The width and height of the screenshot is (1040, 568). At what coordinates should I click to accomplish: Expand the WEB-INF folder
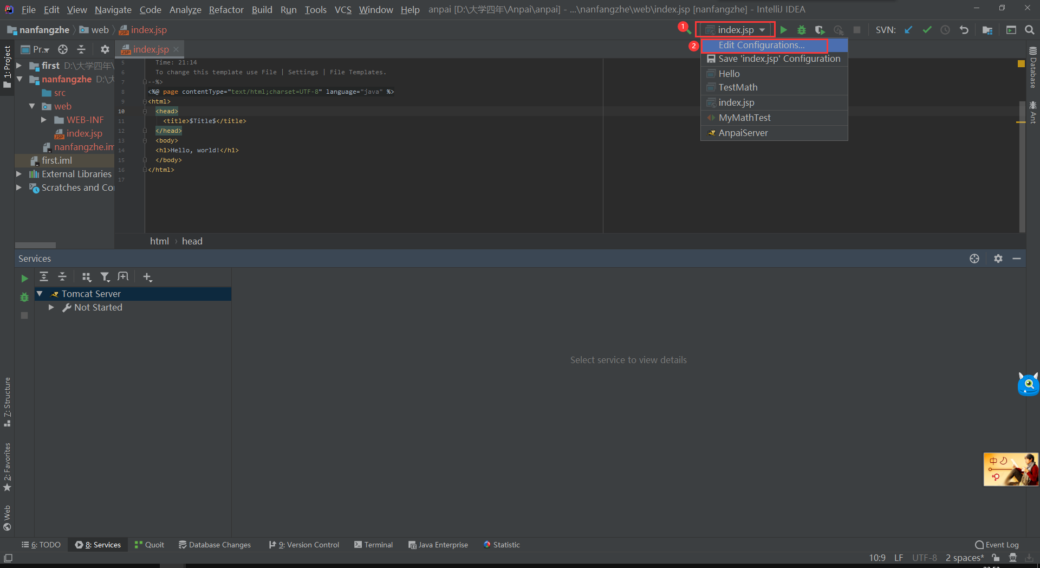pyautogui.click(x=44, y=120)
